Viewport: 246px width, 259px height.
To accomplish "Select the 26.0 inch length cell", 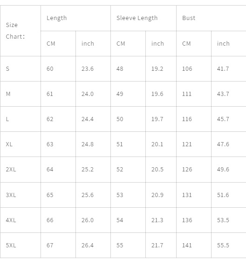I will click(93, 220).
